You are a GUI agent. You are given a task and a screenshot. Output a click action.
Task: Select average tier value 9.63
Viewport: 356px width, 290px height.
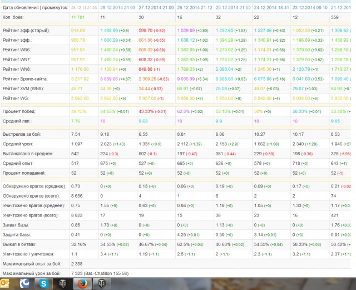click(x=143, y=121)
